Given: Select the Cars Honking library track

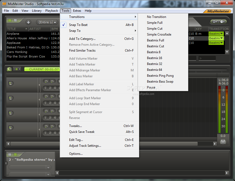Looking at the screenshot, I should [33, 52].
